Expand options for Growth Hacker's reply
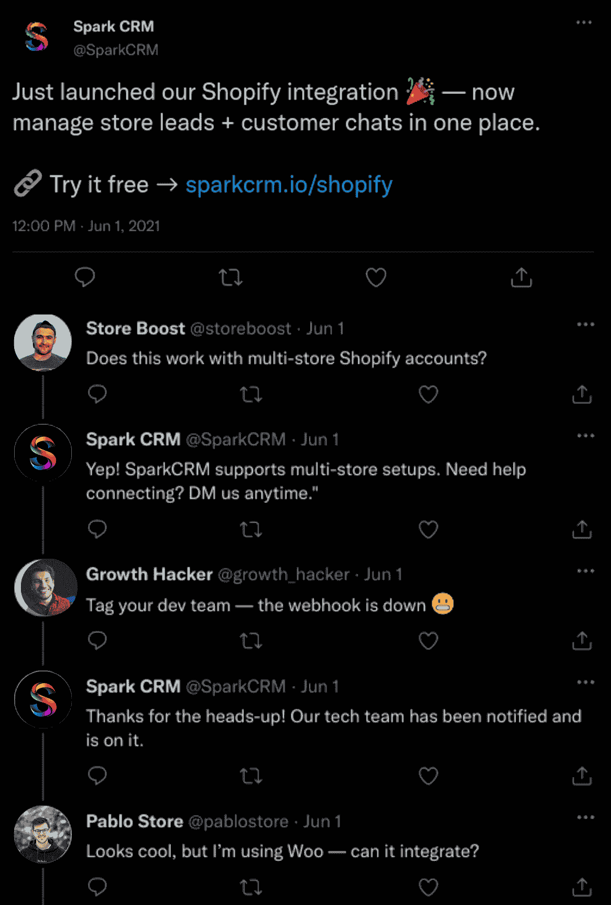 [x=585, y=571]
